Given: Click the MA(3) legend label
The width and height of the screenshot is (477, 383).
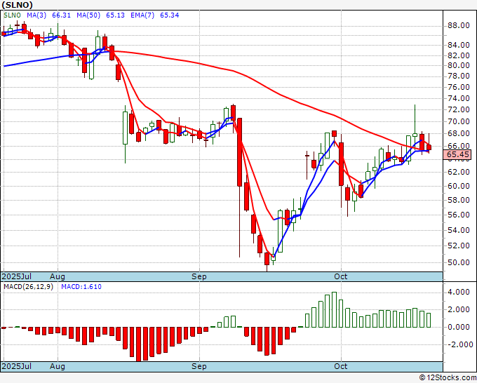Looking at the screenshot, I should [36, 15].
